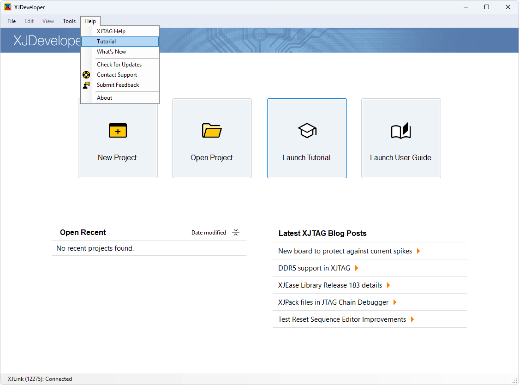Expand the DDR5 support in XJTAG post arrow
The height and width of the screenshot is (385, 519).
pos(357,268)
